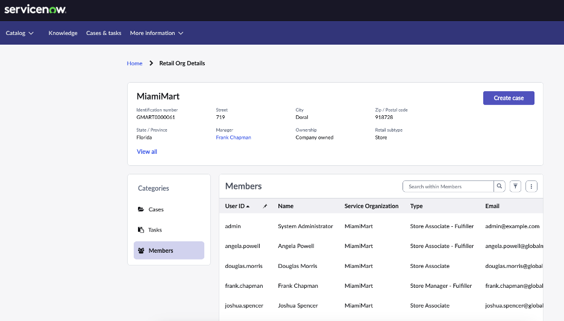Viewport: 564px width, 321px height.
Task: Open Cases & tasks menu item
Action: pos(104,33)
